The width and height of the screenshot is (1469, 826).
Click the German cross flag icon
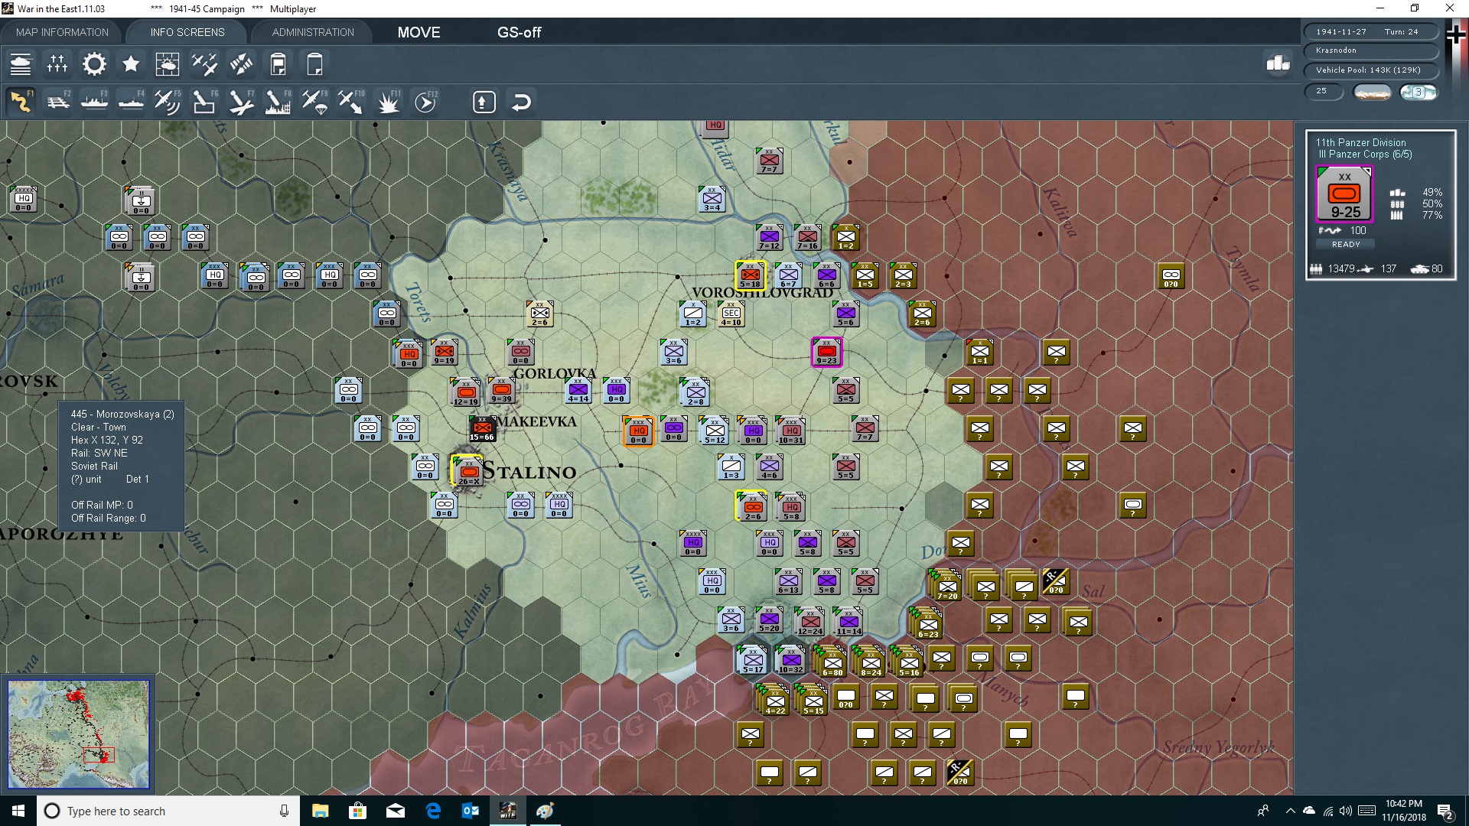point(1455,35)
